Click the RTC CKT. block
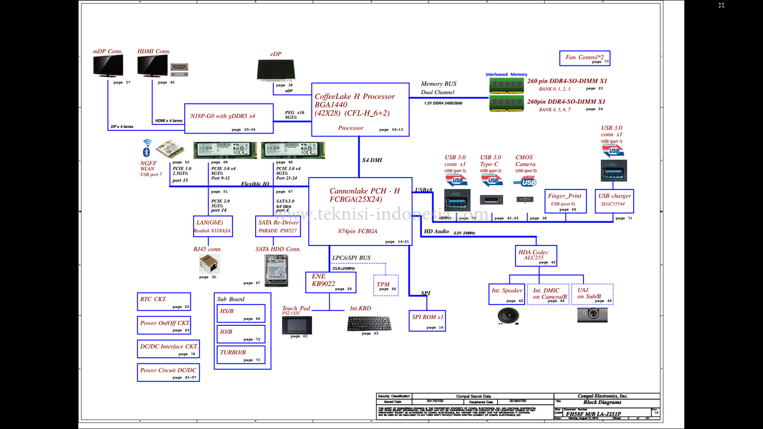 point(164,302)
